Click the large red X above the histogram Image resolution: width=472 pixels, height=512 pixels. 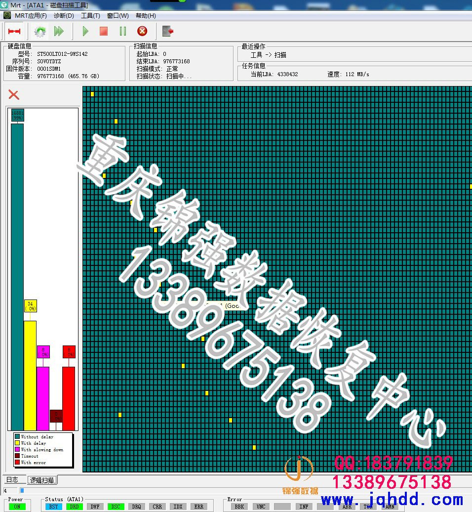pyautogui.click(x=14, y=95)
